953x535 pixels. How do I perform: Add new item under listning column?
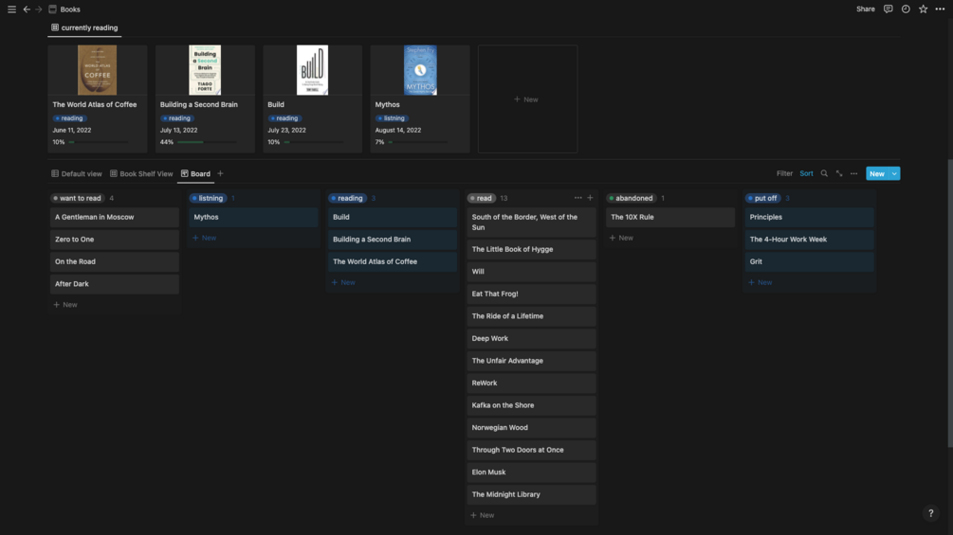[205, 238]
